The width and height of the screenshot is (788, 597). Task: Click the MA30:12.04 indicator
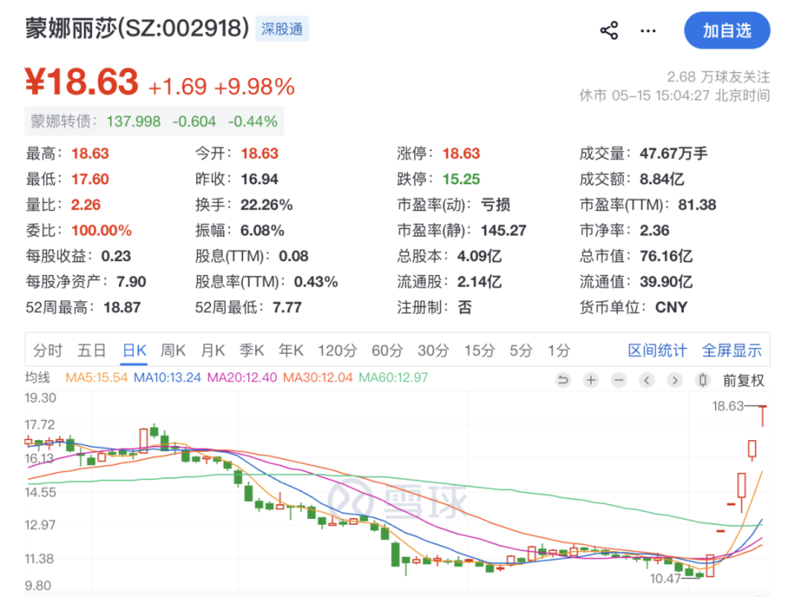pos(318,377)
